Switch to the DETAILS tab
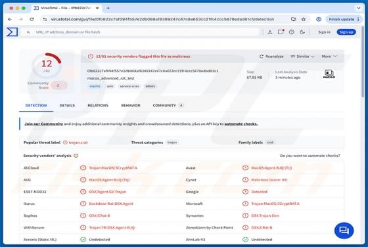Viewport: 368px width, 247px height. pos(67,105)
